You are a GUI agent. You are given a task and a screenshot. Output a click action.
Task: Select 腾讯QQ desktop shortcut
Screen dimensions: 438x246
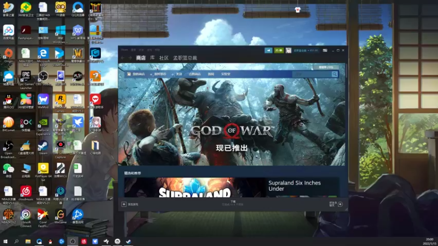(8, 102)
